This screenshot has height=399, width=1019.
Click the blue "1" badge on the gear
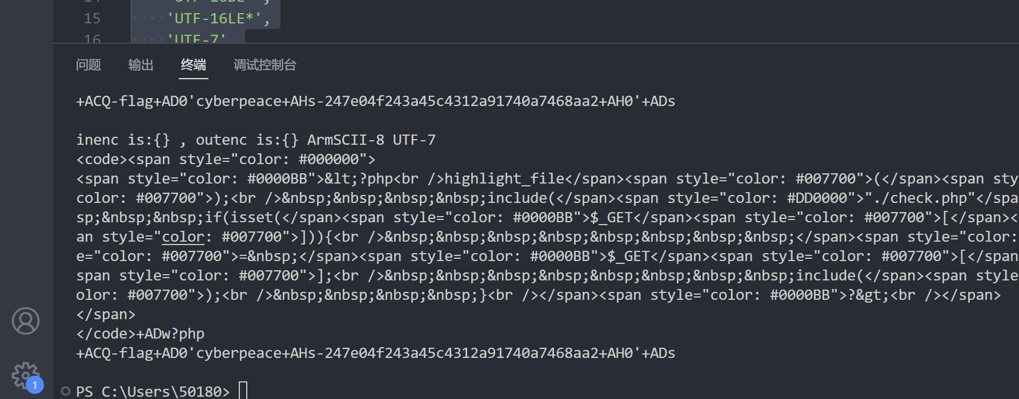coord(35,385)
